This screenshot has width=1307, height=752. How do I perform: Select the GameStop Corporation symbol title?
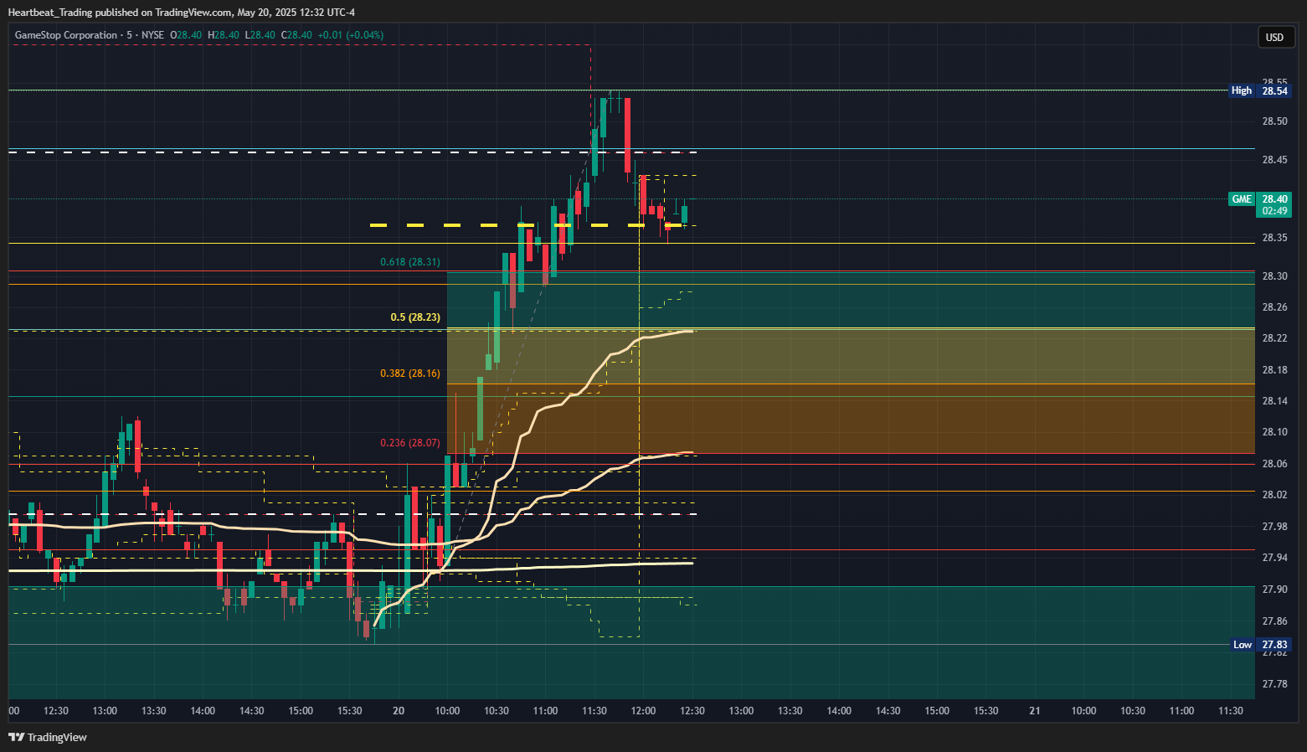click(x=66, y=35)
